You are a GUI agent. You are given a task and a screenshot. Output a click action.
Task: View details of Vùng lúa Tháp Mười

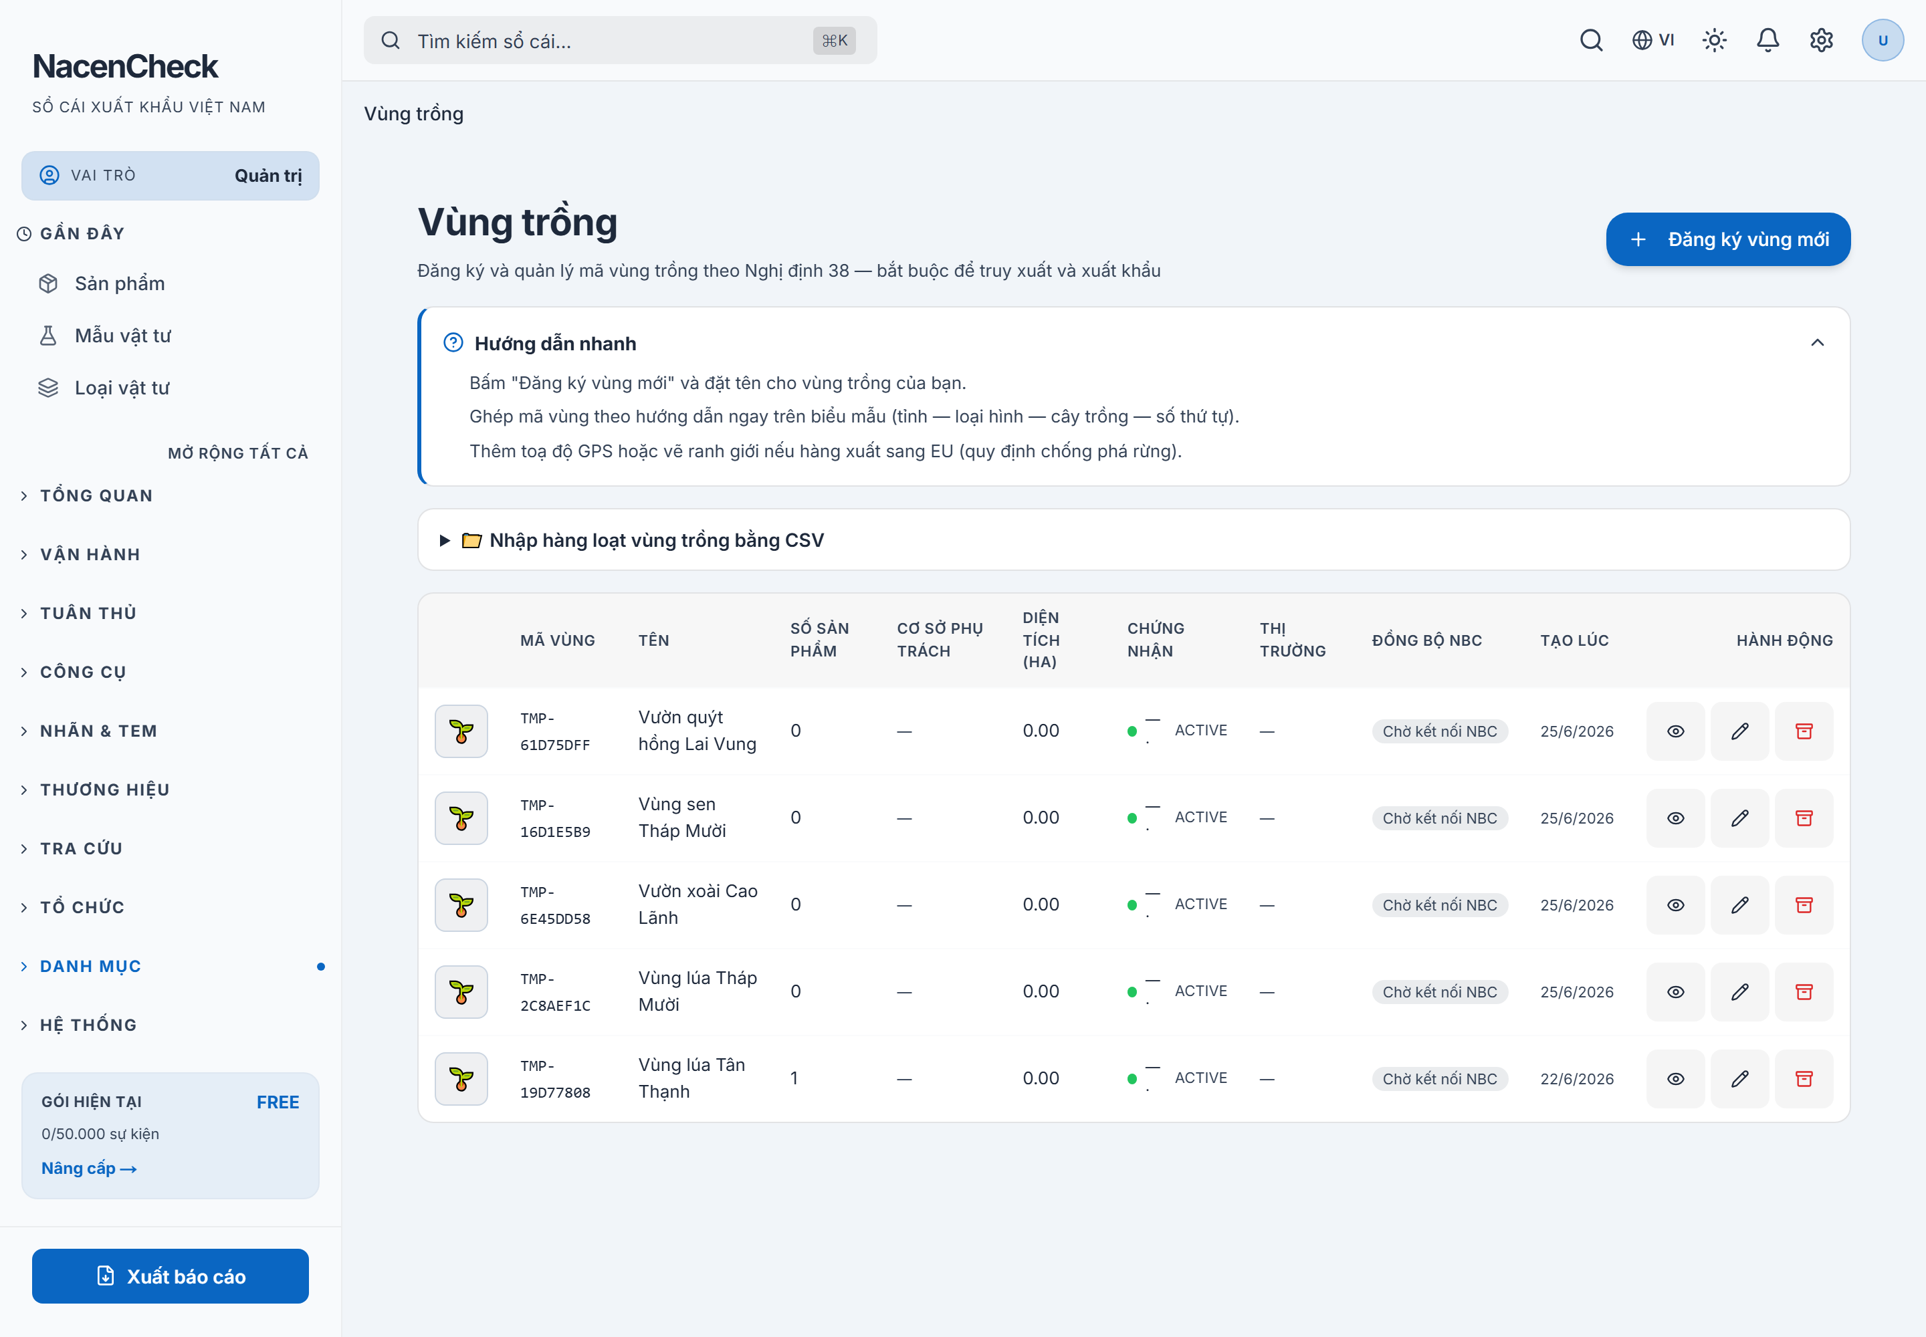point(1675,992)
